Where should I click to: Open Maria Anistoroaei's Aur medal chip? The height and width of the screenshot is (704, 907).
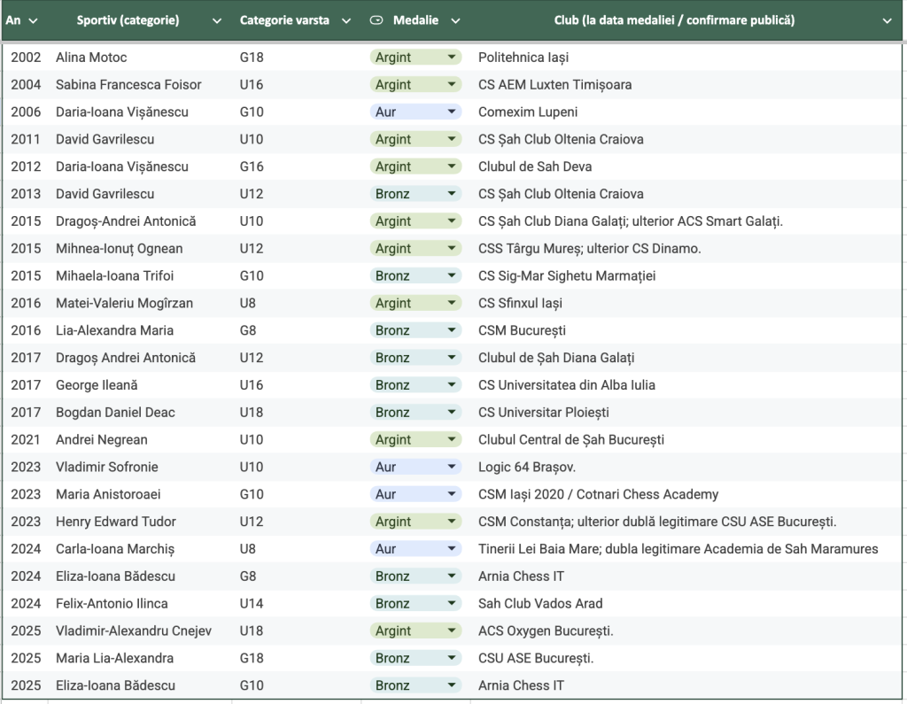click(415, 495)
